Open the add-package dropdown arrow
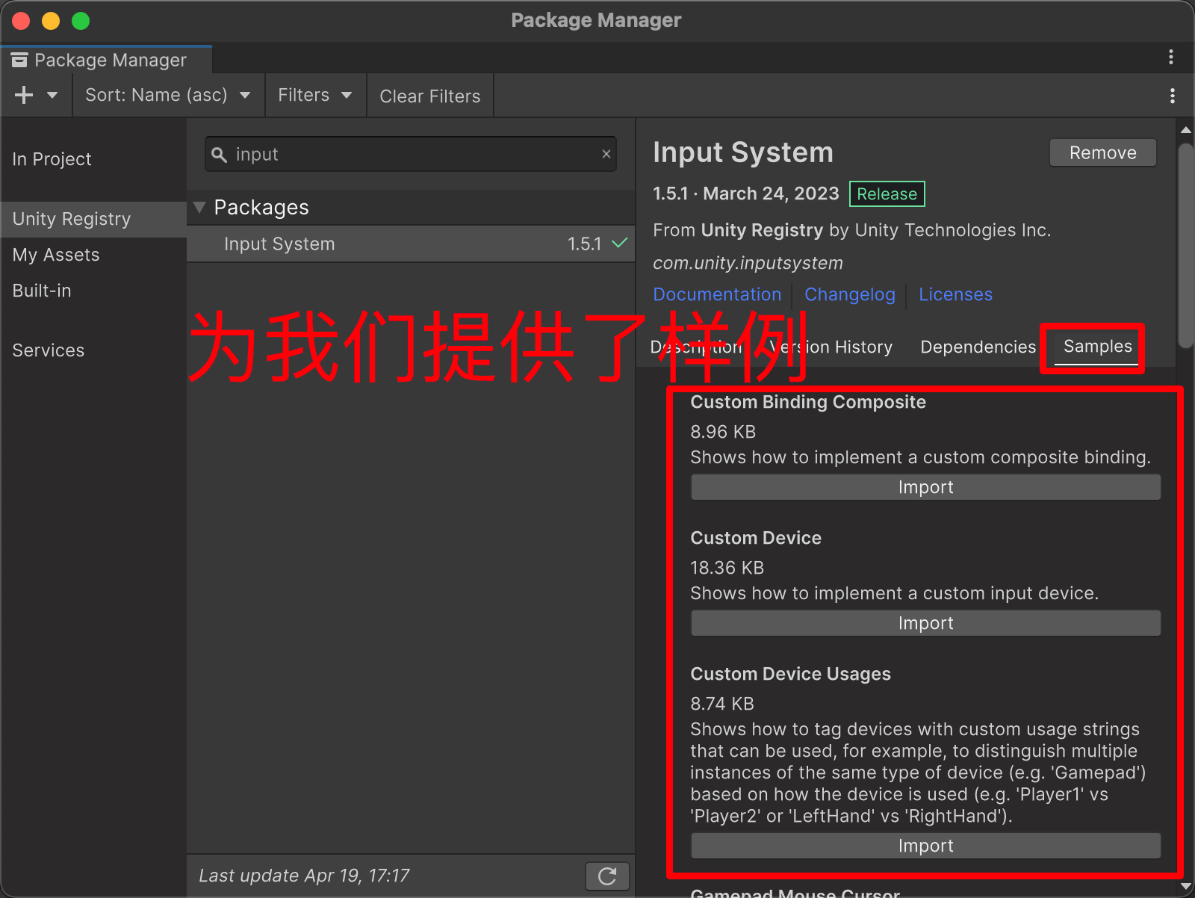The width and height of the screenshot is (1195, 898). pos(52,95)
